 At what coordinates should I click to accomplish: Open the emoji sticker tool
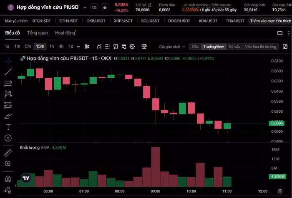[8, 138]
